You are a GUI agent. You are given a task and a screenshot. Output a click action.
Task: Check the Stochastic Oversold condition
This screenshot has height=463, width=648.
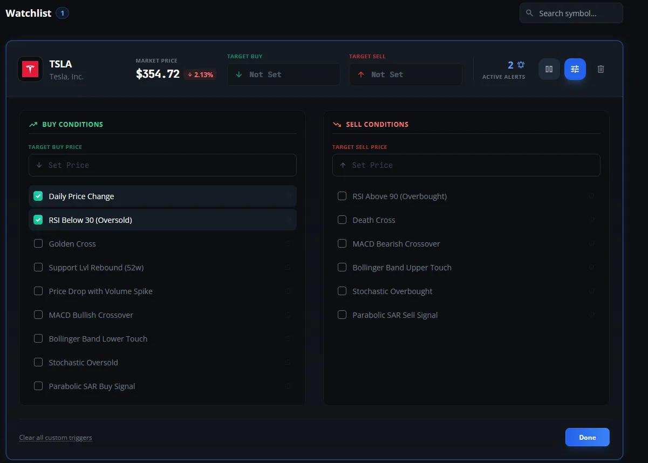click(38, 362)
